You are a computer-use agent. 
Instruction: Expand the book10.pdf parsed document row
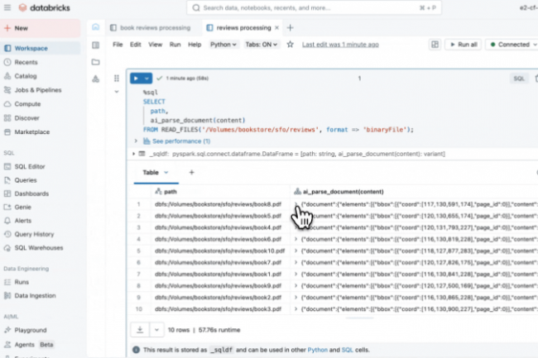(x=296, y=250)
